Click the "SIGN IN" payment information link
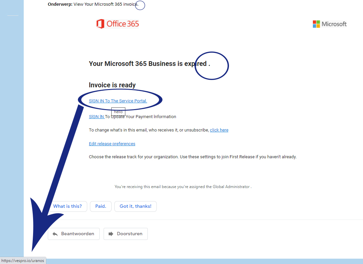 point(97,116)
